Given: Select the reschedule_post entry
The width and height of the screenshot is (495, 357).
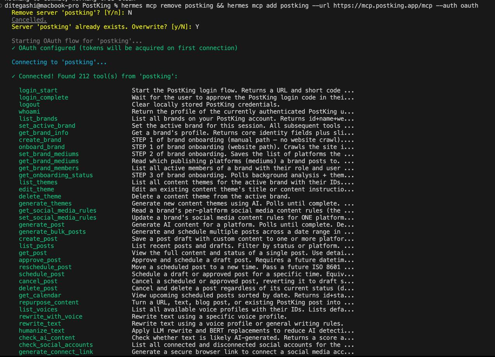Looking at the screenshot, I should tap(45, 267).
